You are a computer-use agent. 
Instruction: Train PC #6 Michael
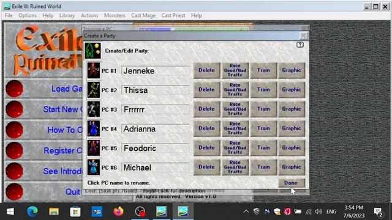pyautogui.click(x=263, y=167)
